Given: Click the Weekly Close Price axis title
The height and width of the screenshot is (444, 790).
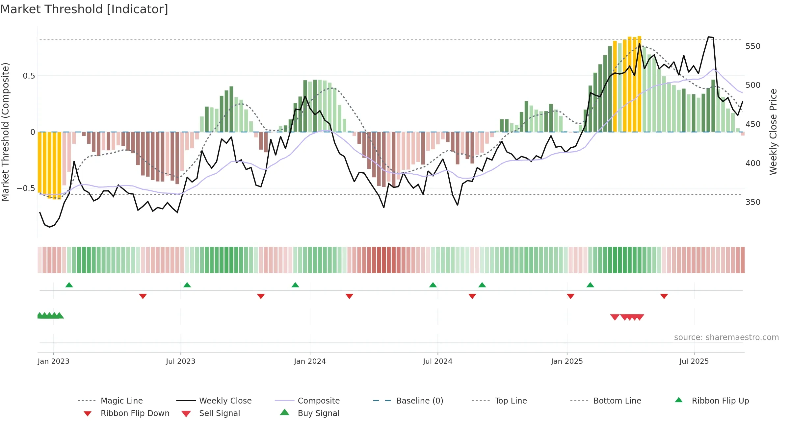Looking at the screenshot, I should tap(773, 132).
